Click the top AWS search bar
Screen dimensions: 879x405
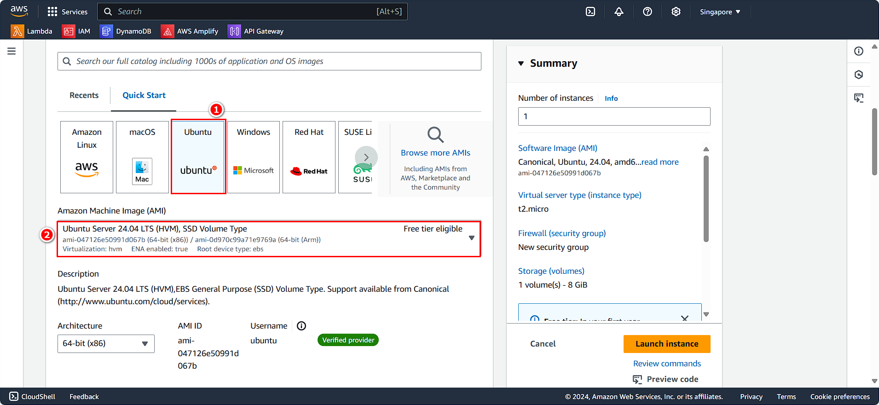(x=252, y=12)
